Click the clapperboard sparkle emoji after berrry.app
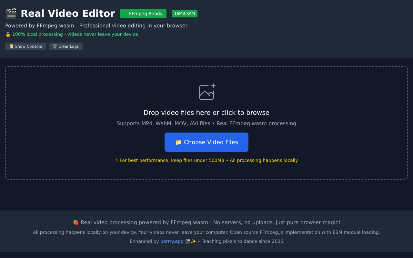This screenshot has width=413, height=258. [190, 241]
